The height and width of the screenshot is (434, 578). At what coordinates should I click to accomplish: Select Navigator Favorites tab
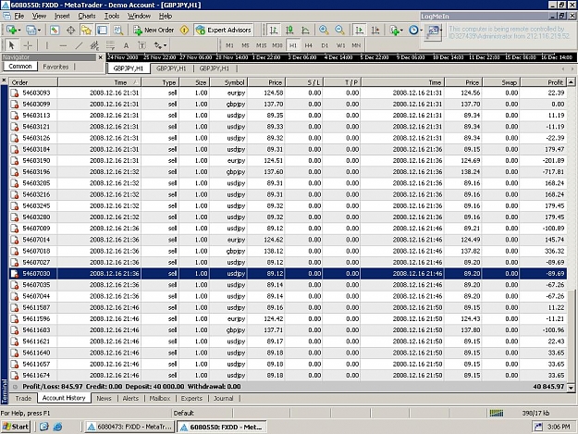point(55,67)
